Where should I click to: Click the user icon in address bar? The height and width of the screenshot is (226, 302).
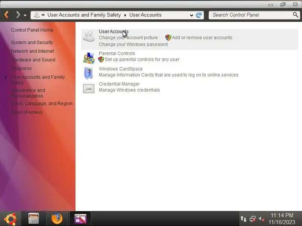pyautogui.click(x=36, y=15)
